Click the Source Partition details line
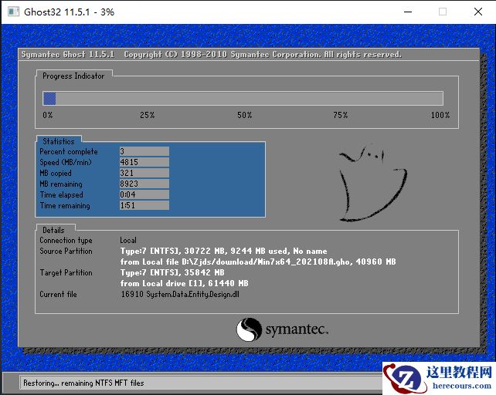The image size is (496, 395). 223,252
